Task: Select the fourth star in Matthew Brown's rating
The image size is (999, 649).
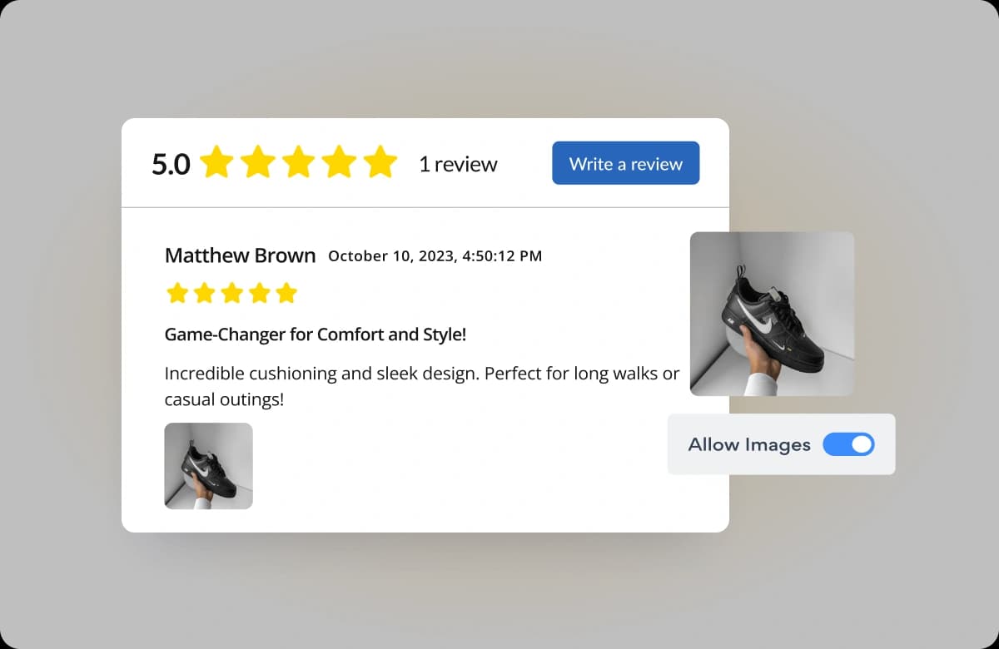Action: 259,293
